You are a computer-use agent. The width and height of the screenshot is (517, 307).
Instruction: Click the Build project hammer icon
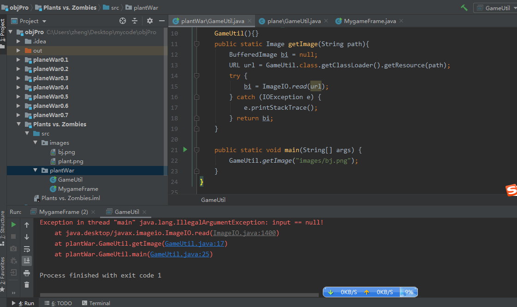pyautogui.click(x=464, y=7)
